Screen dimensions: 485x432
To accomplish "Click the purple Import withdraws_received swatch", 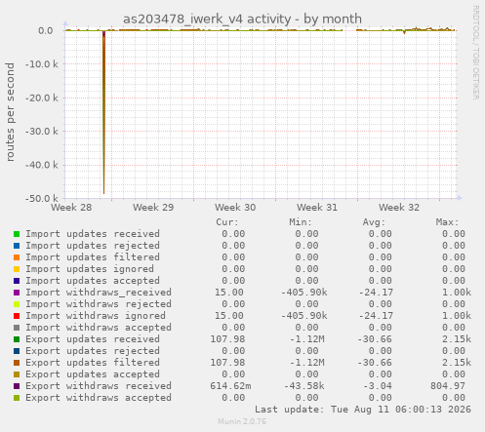I will coord(17,293).
